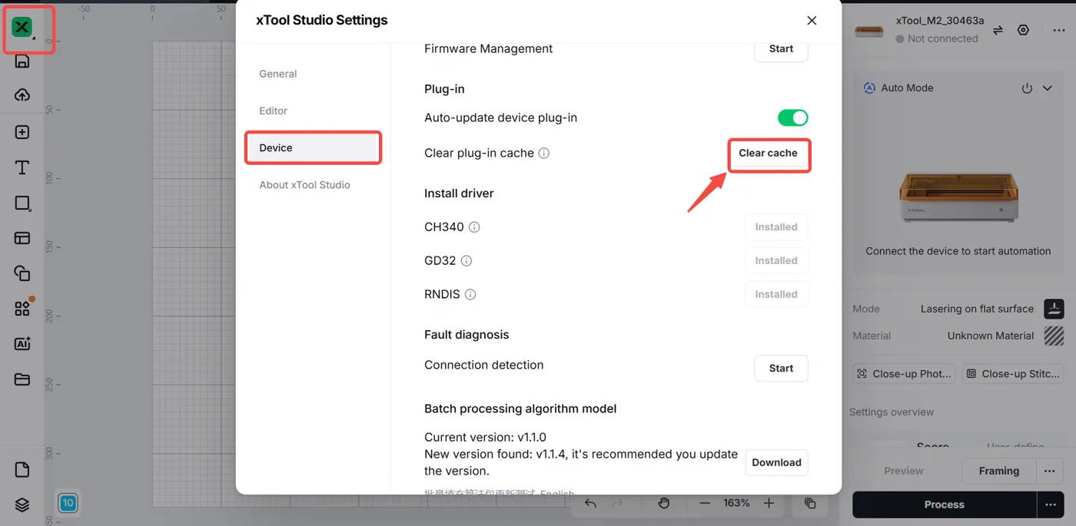
Task: Click the cloud upload icon
Action: click(22, 95)
